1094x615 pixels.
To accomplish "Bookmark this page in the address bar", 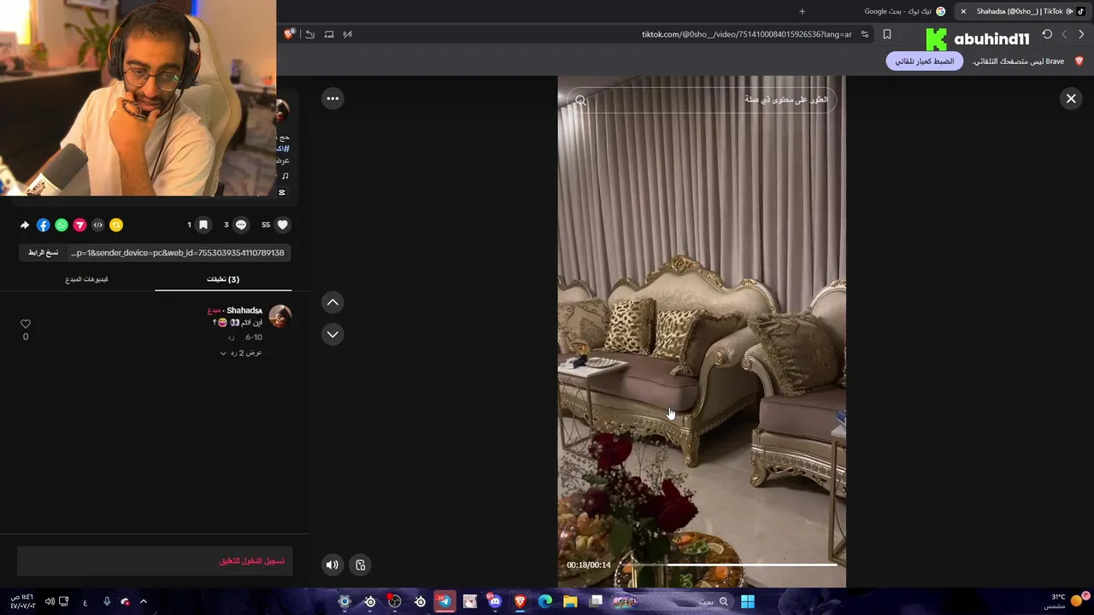I will 887,34.
